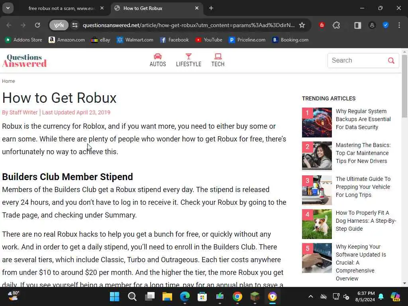
Task: Open thumbnail of Dog Harness article
Action: coord(317,224)
